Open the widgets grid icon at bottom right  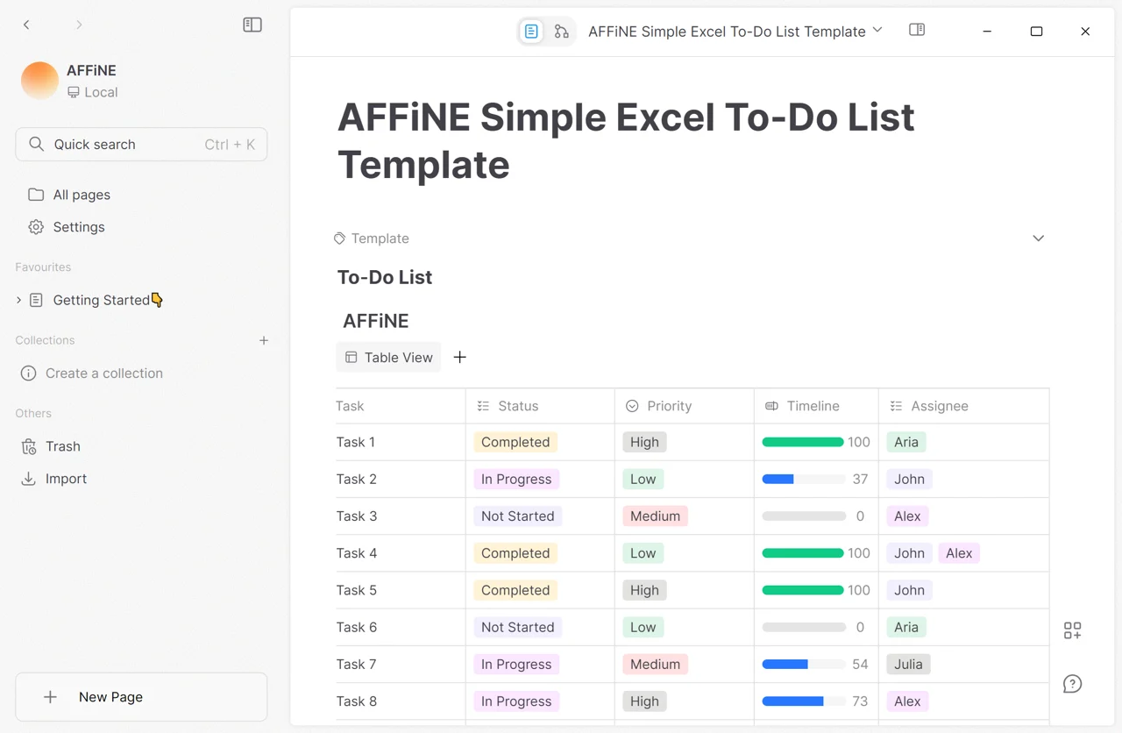point(1073,630)
